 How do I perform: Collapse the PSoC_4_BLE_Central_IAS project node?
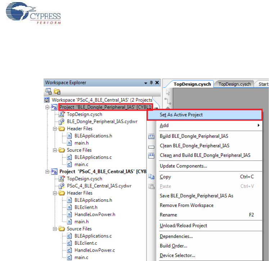tap(47, 172)
